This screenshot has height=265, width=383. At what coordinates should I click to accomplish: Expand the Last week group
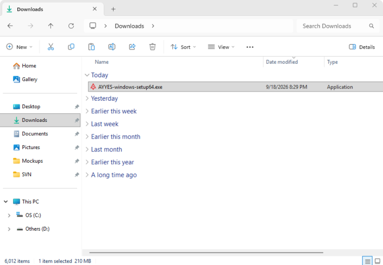pos(87,124)
